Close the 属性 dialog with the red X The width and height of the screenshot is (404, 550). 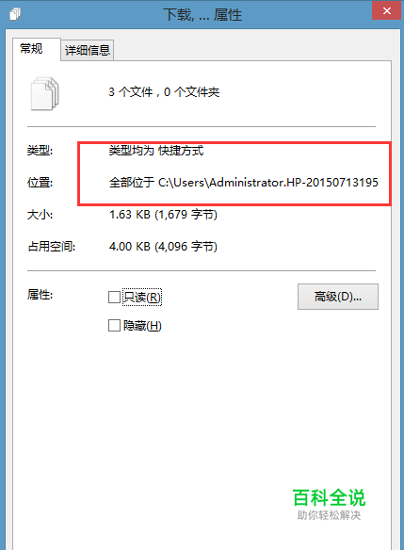point(386,11)
